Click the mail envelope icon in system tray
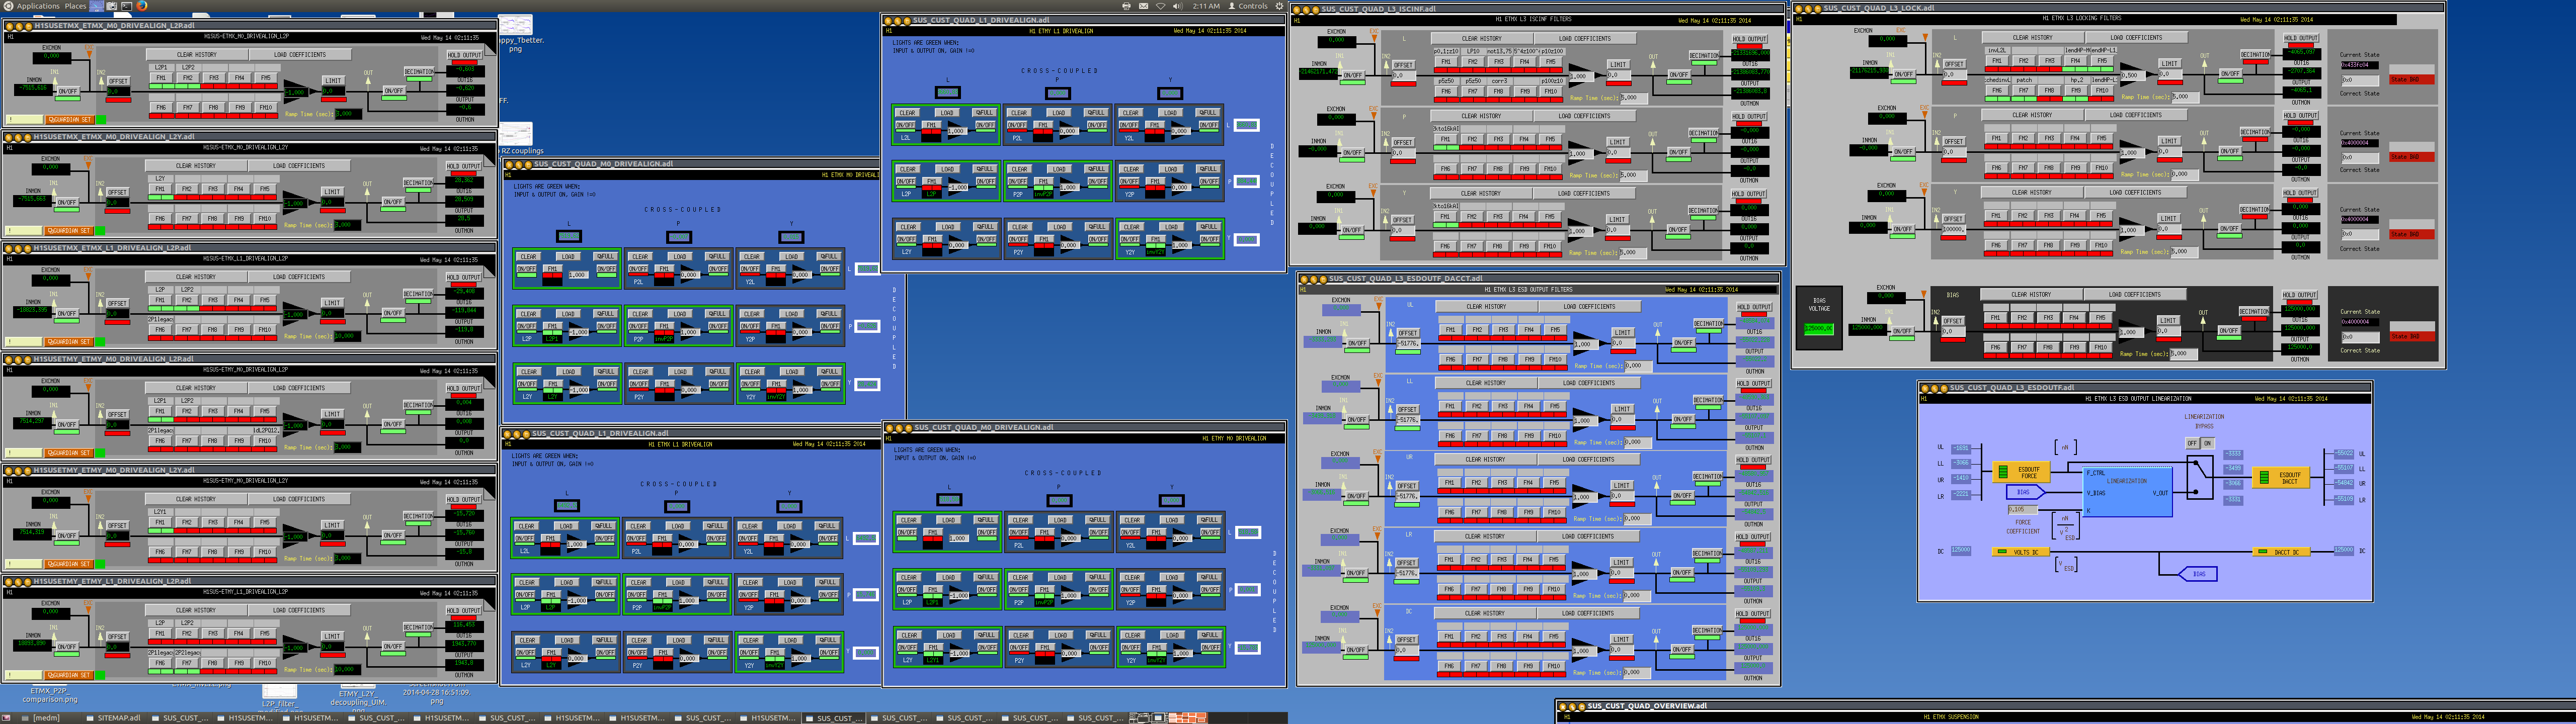 point(1143,6)
